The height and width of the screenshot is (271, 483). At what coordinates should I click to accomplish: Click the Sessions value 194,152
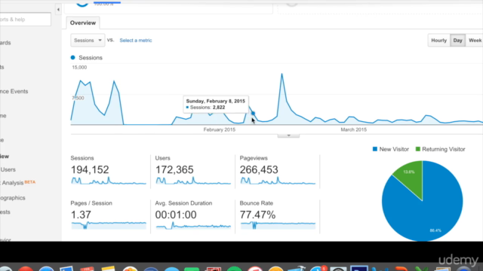pos(90,169)
